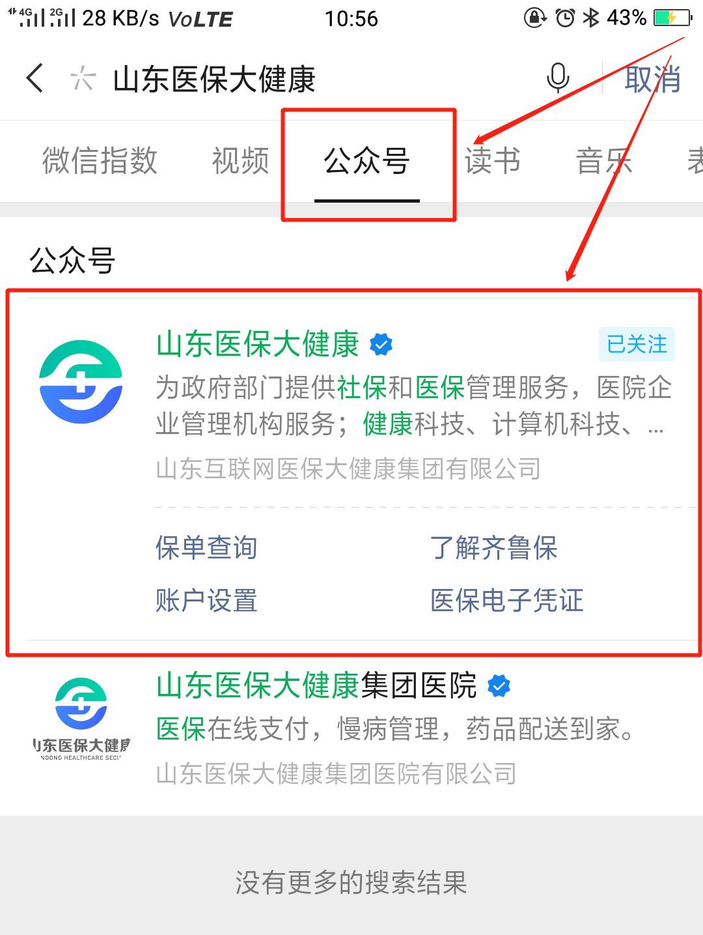Switch to the 微信指数 tab
This screenshot has height=935, width=703.
point(100,160)
